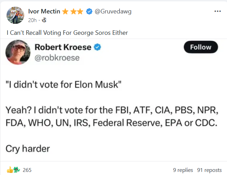This screenshot has height=175, width=227.
Task: Click blue verified badge next to Ivor Mectin
Action: click(89, 11)
